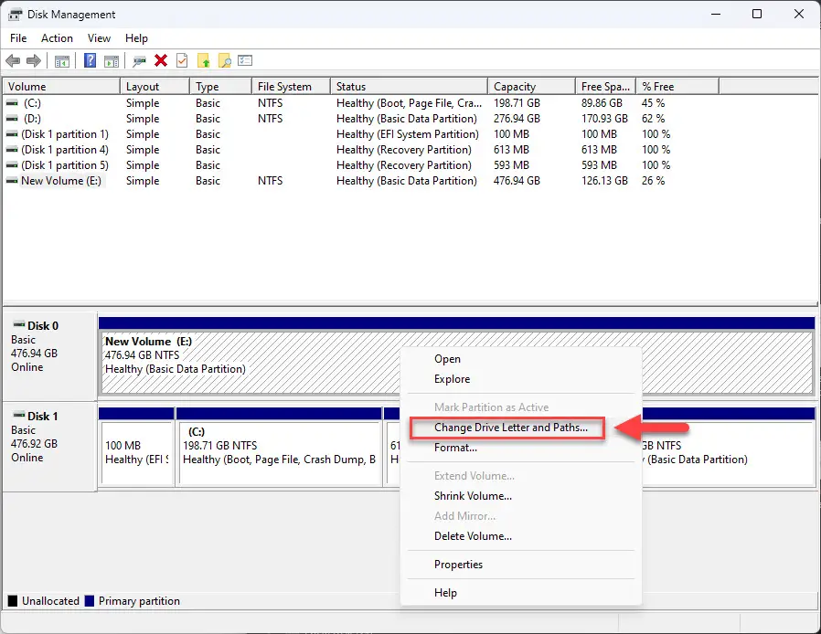
Task: Sort by the Volume column header
Action: 62,86
